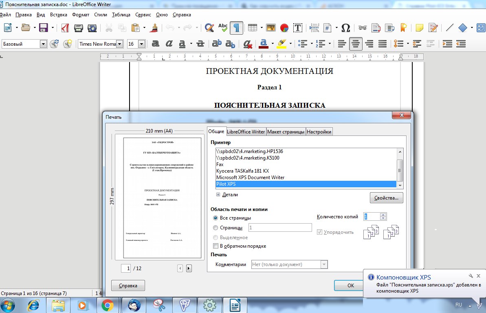Click the Export as PDF icon
486x313 pixels.
click(x=65, y=28)
